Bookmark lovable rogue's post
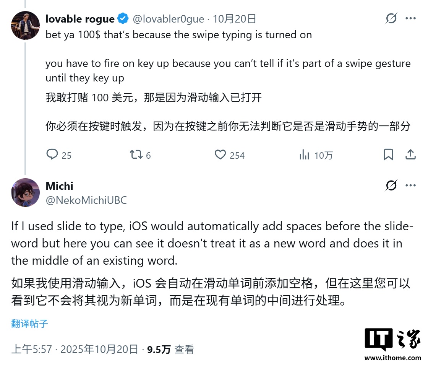Screen dimensions: 428x366 coord(388,155)
